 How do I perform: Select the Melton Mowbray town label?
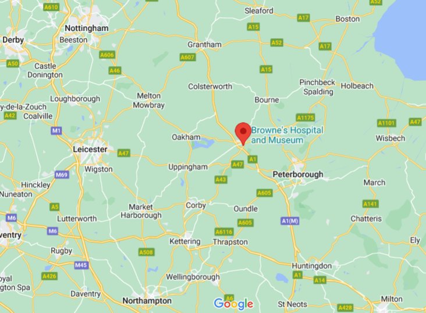[x=148, y=100]
